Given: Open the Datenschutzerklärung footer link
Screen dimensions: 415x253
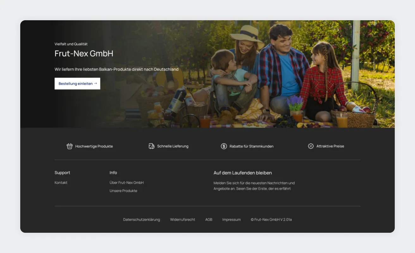Looking at the screenshot, I should click(141, 219).
